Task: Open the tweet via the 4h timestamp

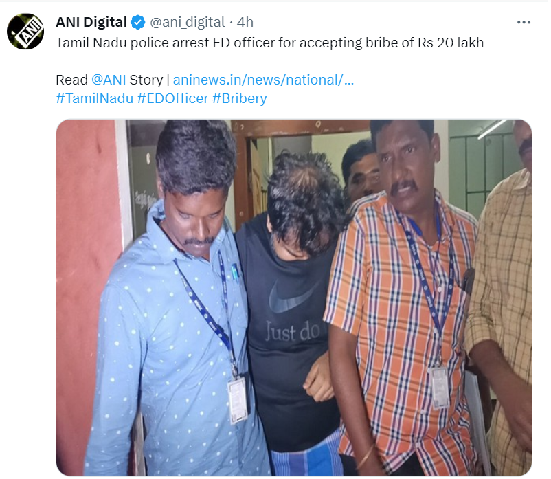Action: [245, 22]
